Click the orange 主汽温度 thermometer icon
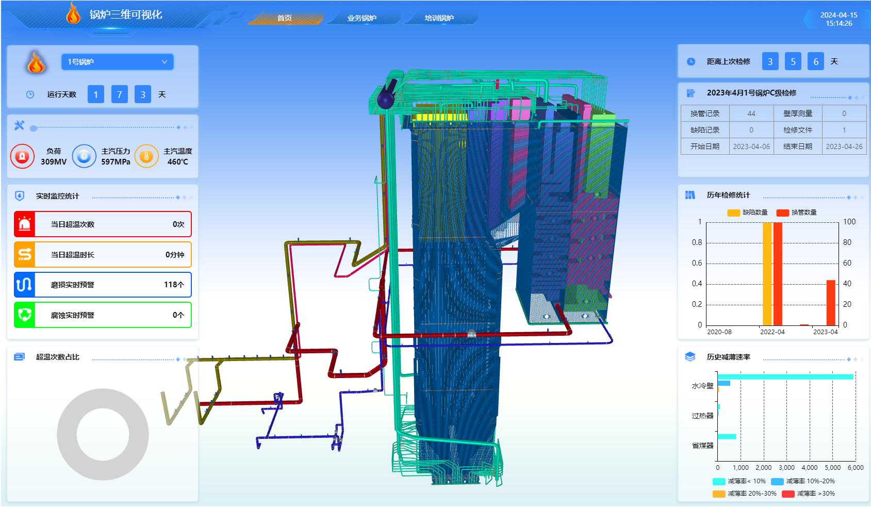 click(x=146, y=156)
